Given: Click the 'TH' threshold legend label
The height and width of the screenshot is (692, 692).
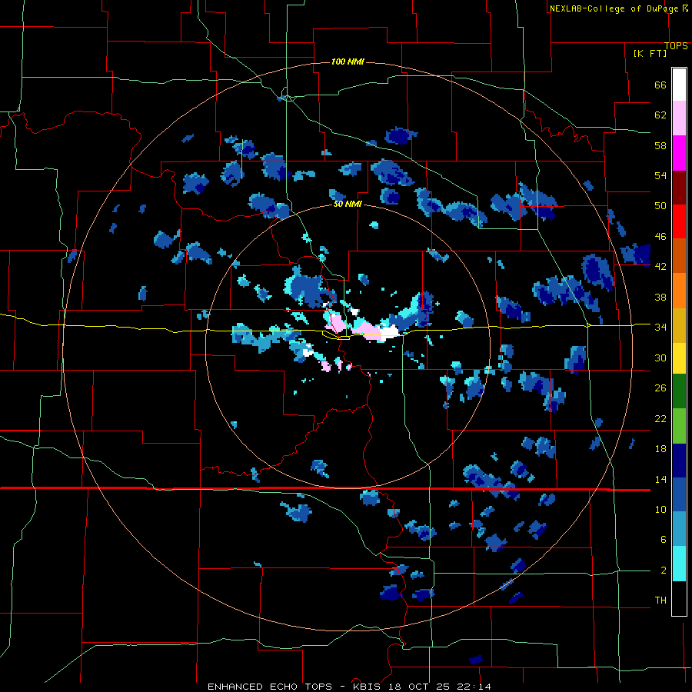Looking at the screenshot, I should (660, 600).
